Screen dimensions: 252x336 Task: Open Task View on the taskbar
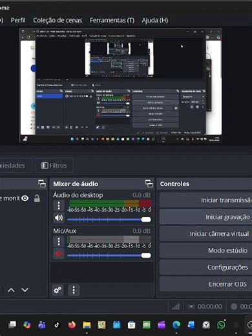(x=12, y=325)
